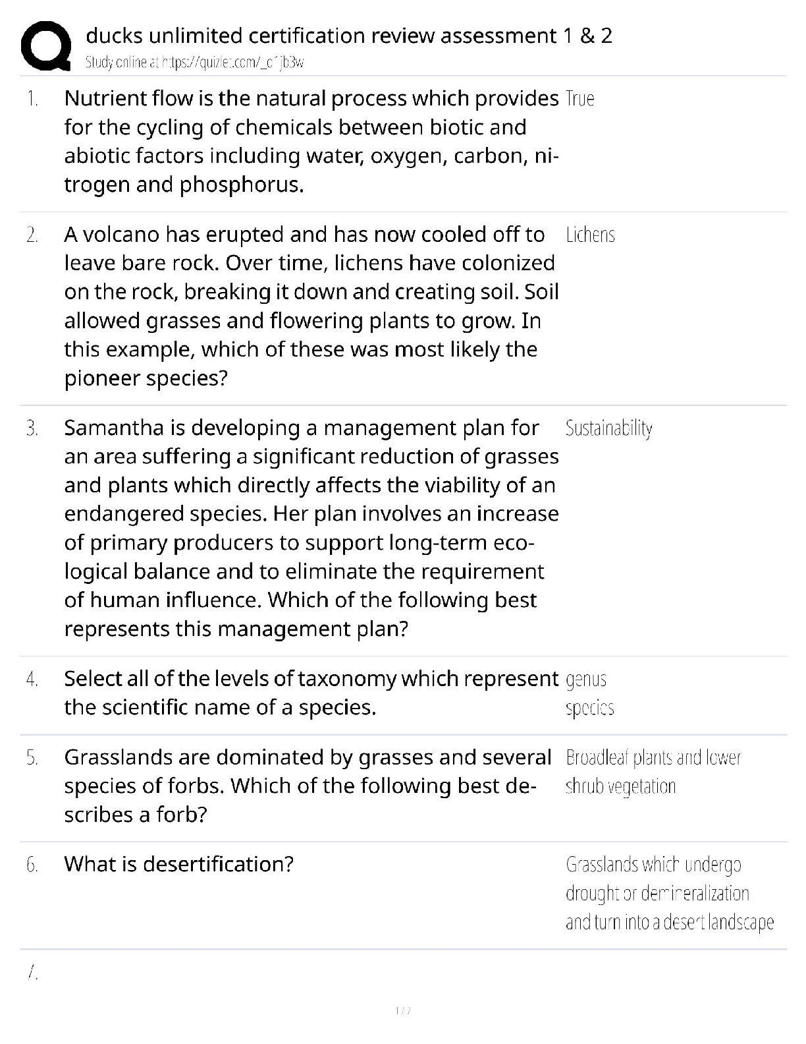Click question number 2 marker
Viewport: 806px width, 1044px height.
(32, 235)
